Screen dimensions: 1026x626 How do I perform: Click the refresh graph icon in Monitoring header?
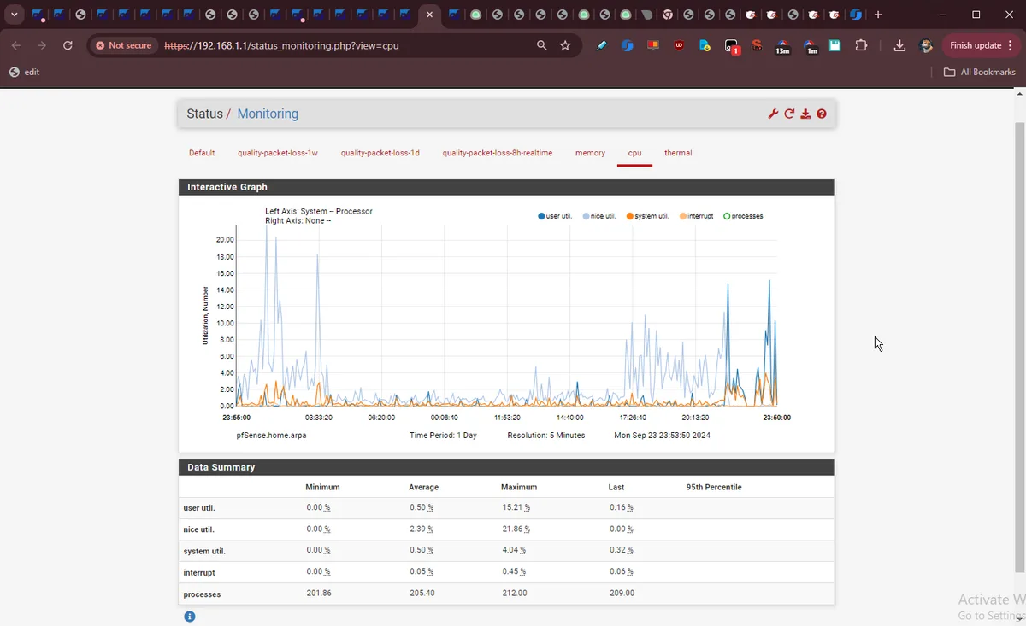point(789,114)
